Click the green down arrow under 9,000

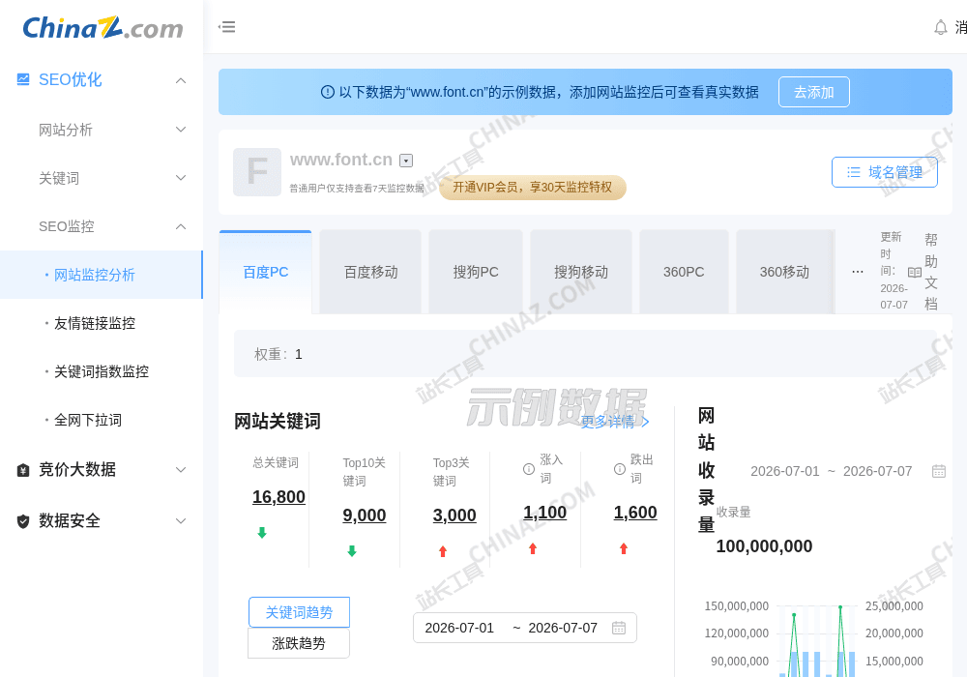point(352,550)
